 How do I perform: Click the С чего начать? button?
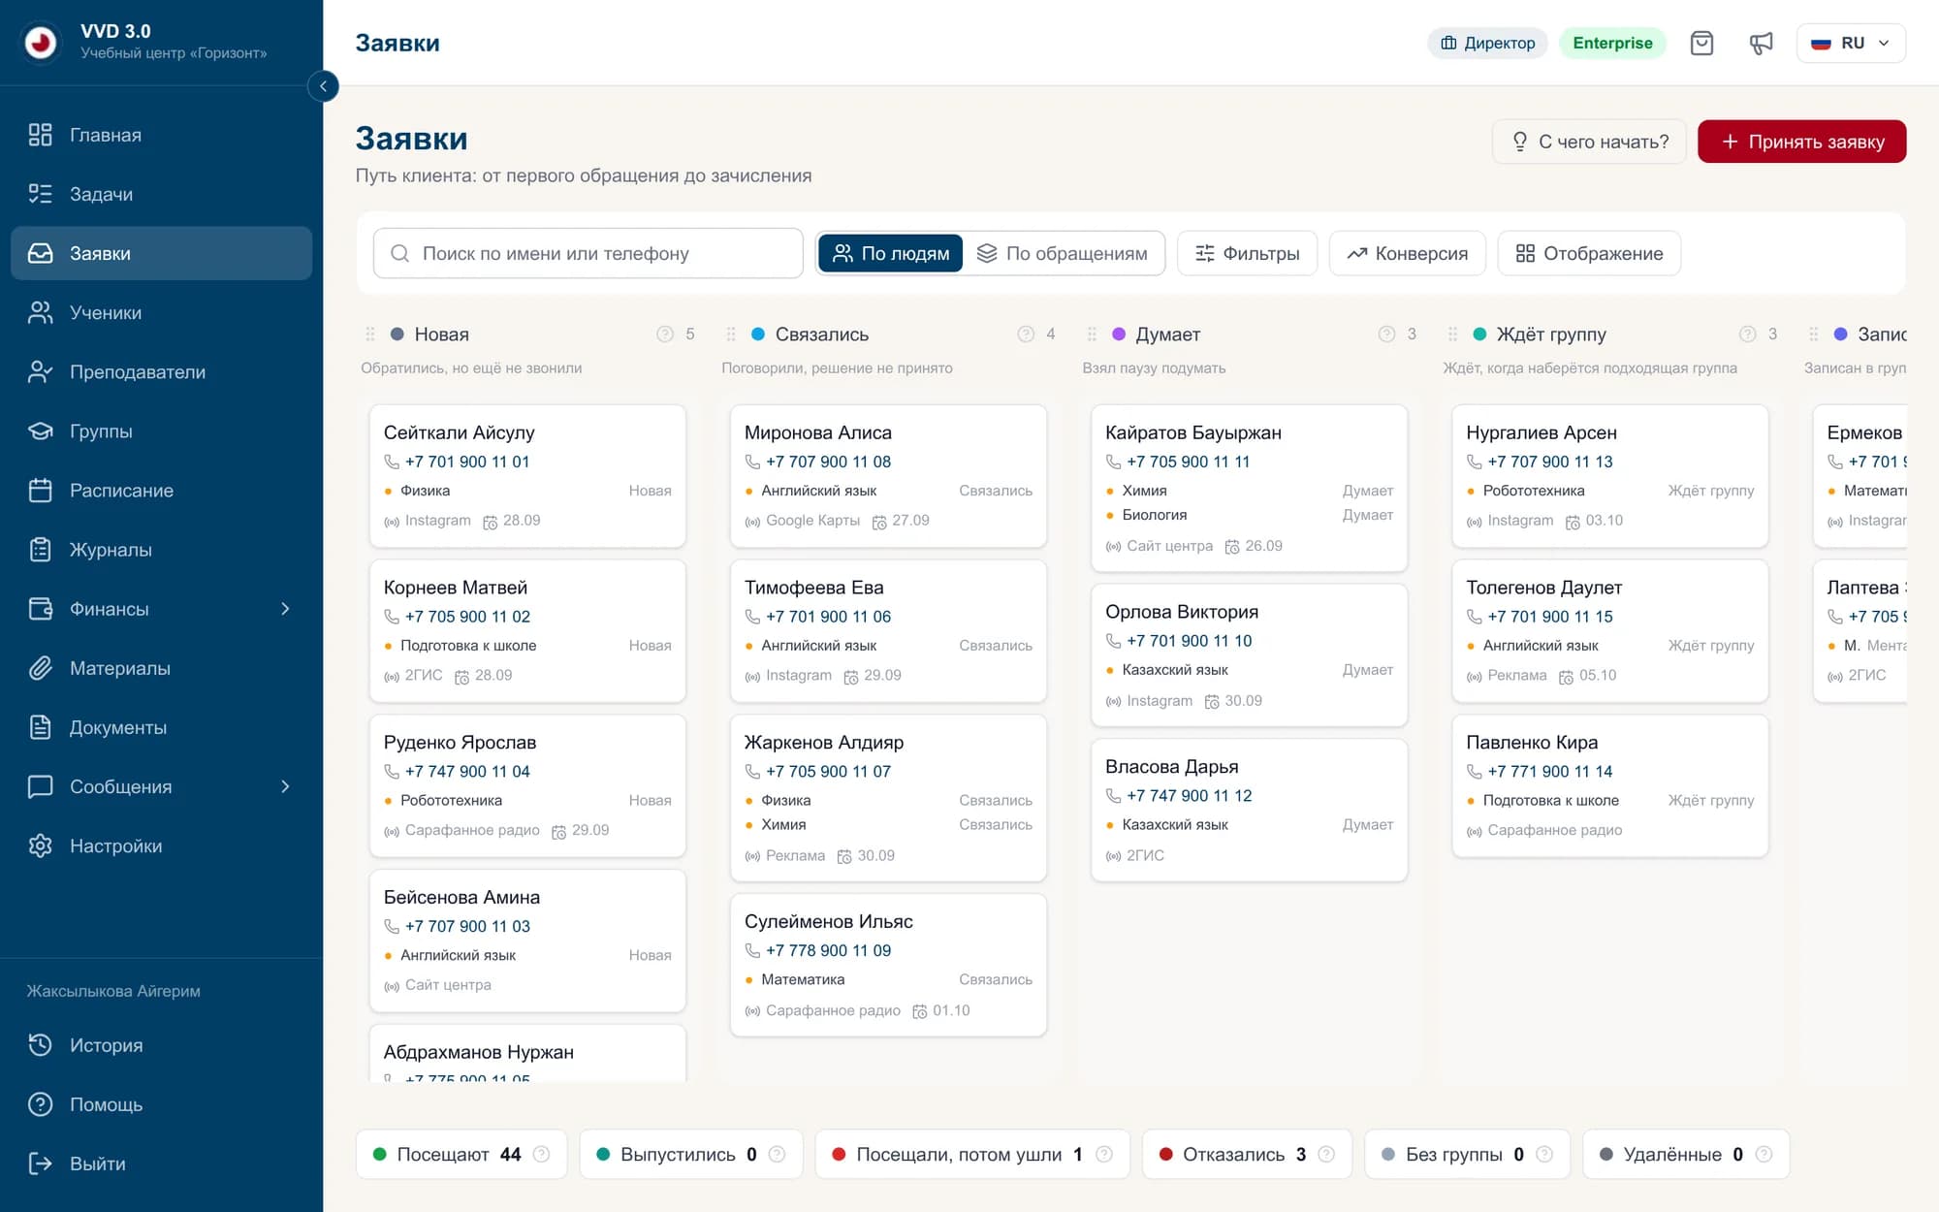(1589, 142)
